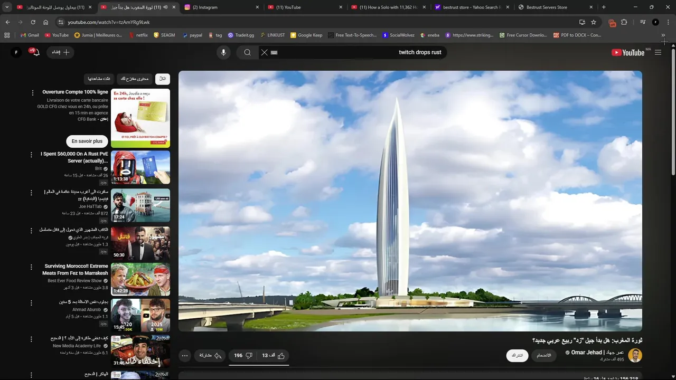The image size is (676, 380).
Task: Open Rust PvE Server video thumbnail
Action: (x=140, y=167)
